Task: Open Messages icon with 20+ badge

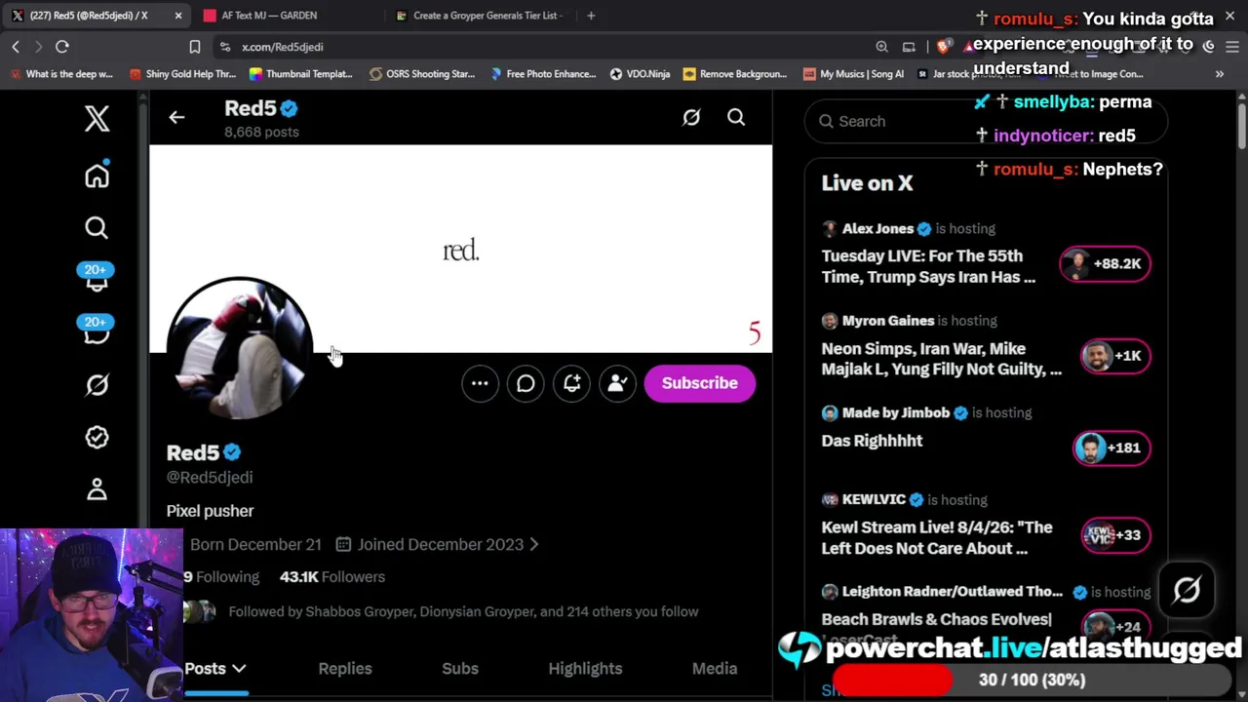Action: (96, 331)
